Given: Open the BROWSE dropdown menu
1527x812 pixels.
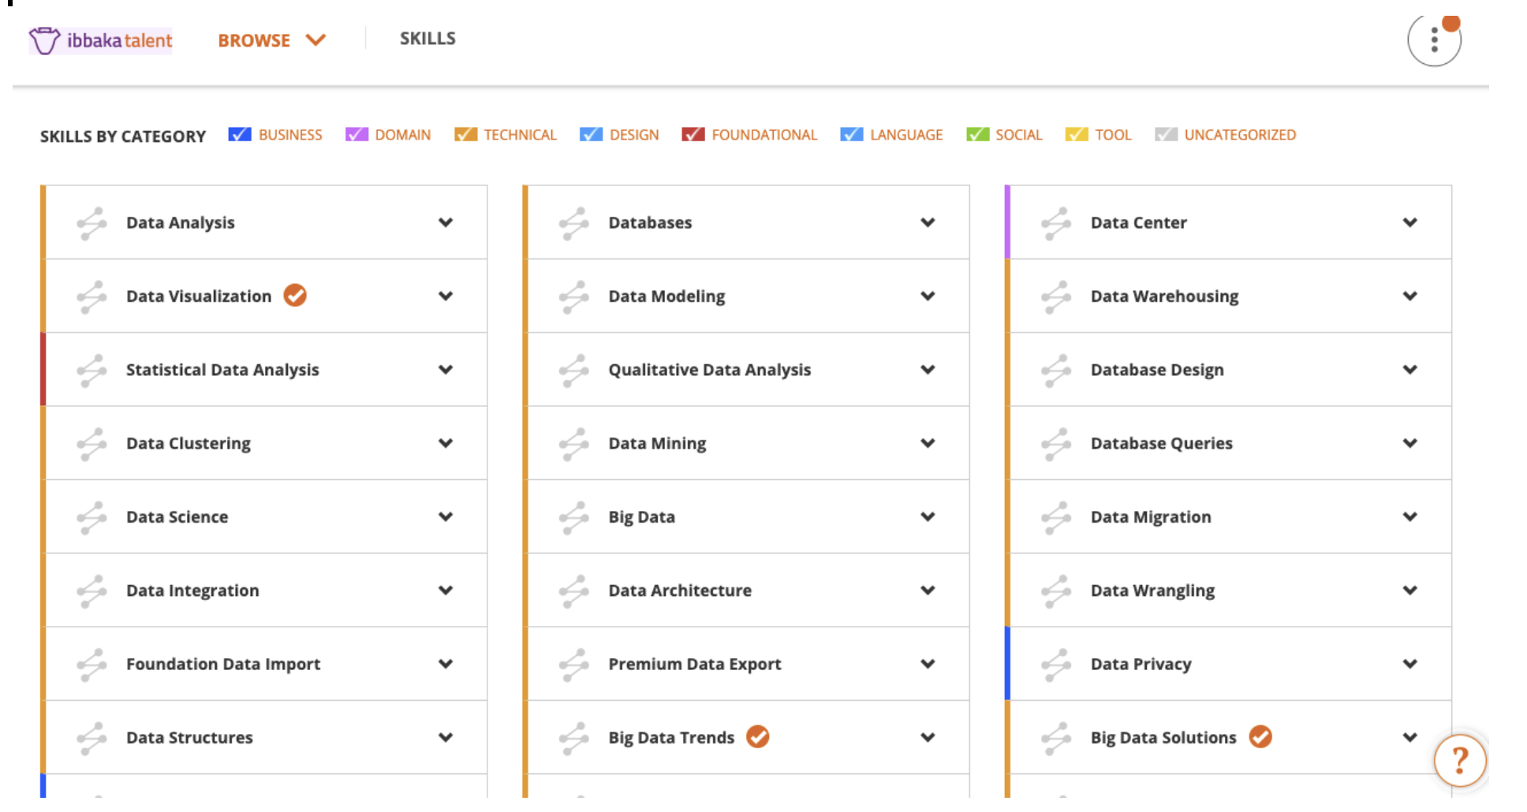Looking at the screenshot, I should (271, 40).
